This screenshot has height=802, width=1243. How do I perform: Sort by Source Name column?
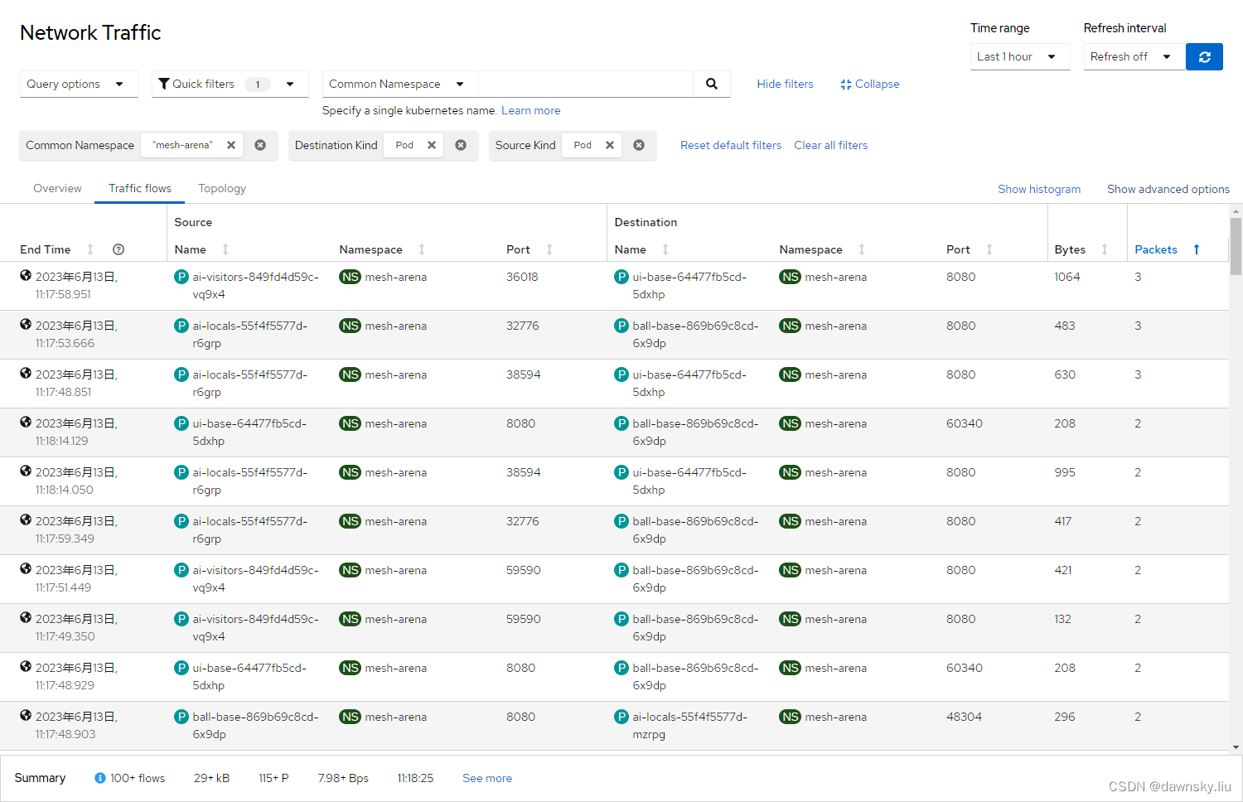pyautogui.click(x=225, y=249)
